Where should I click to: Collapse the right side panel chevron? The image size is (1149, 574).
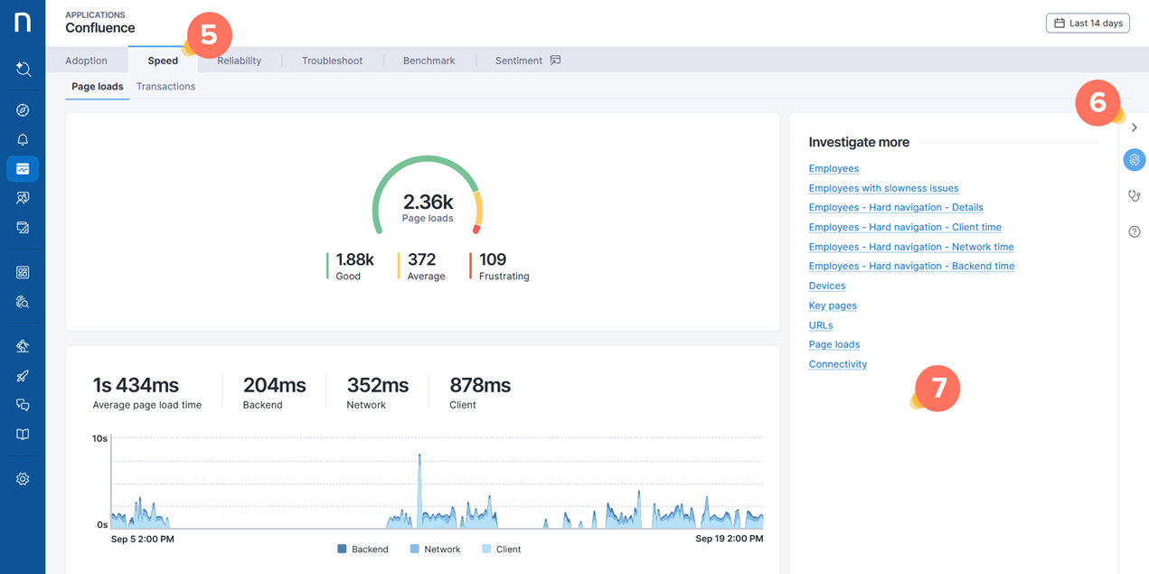[1134, 127]
